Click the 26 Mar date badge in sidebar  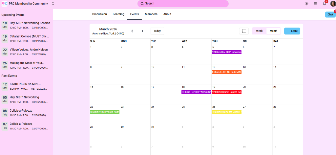tap(5, 65)
